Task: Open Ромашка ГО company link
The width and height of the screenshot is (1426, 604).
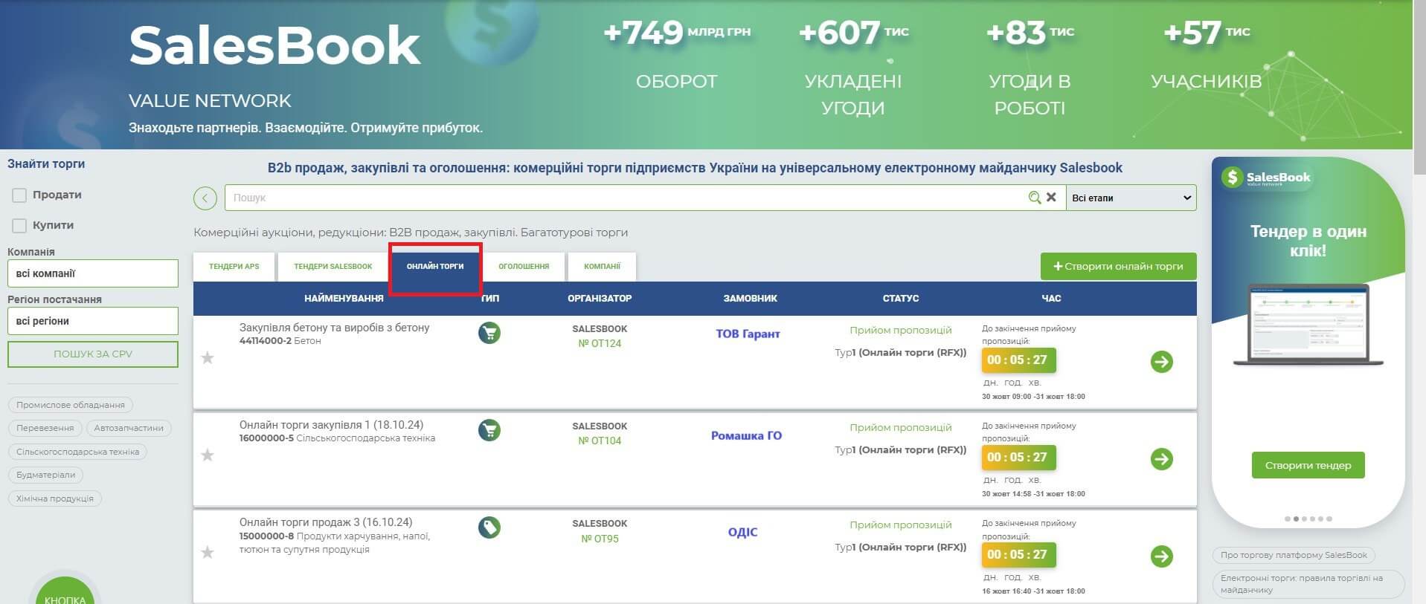Action: point(746,436)
